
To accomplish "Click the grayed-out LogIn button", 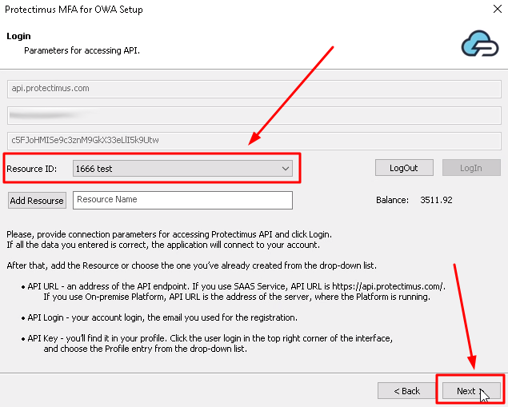I will pos(471,168).
